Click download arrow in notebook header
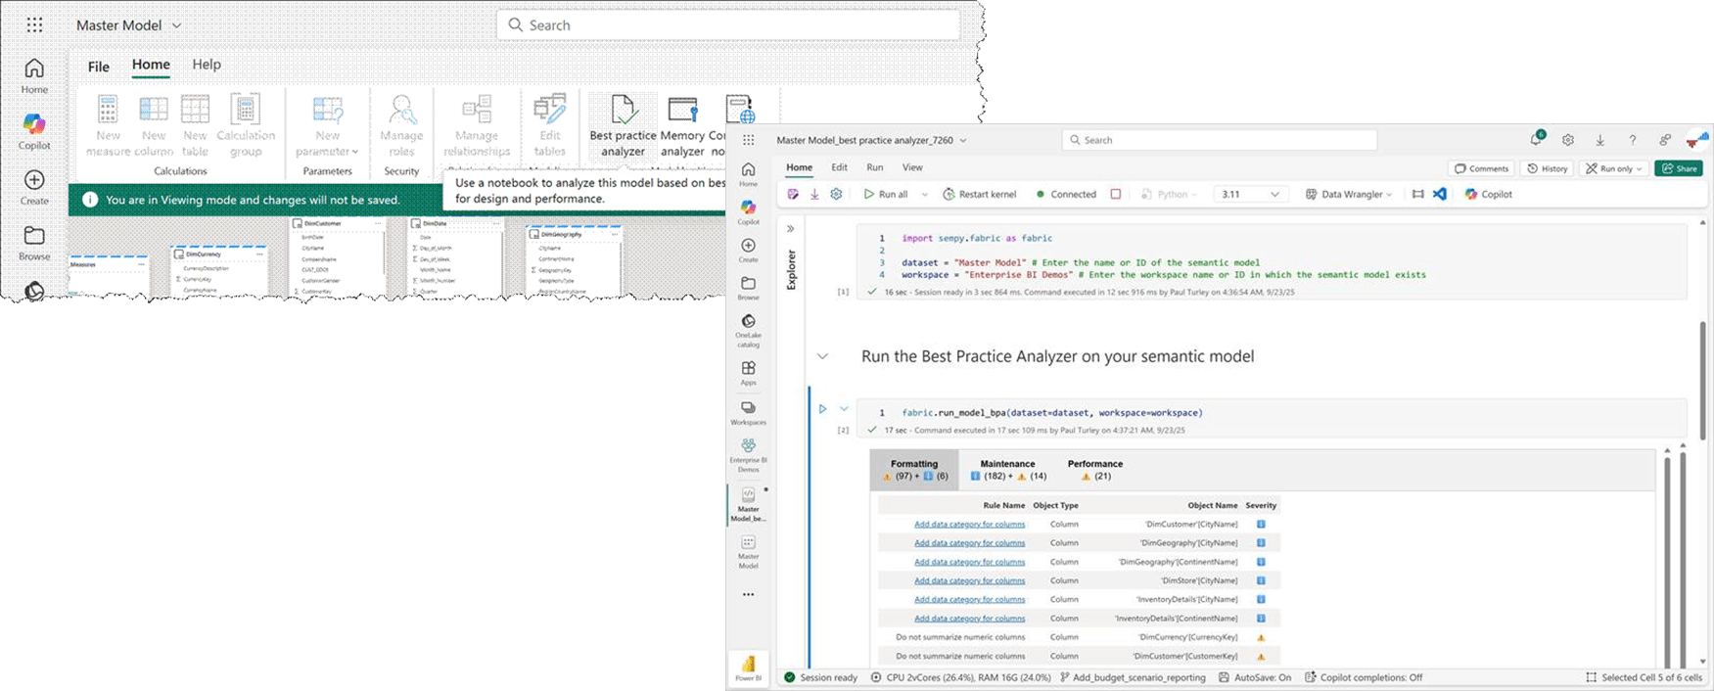The image size is (1714, 691). (1599, 140)
